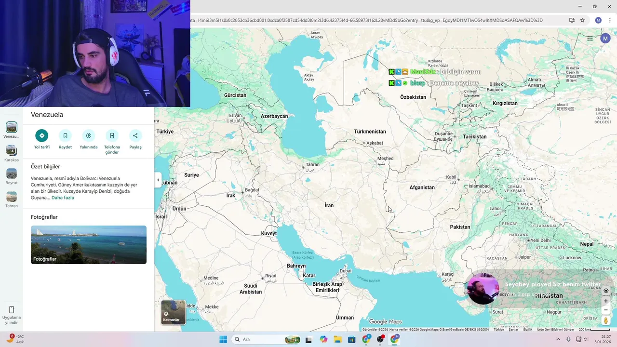617x347 pixels.
Task: Open the Google account avatar on the map
Action: pos(605,39)
